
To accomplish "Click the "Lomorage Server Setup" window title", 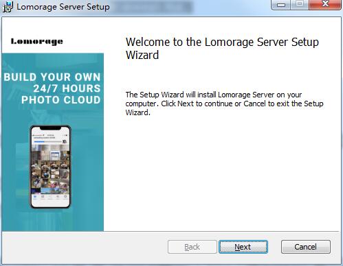I will 63,7.
